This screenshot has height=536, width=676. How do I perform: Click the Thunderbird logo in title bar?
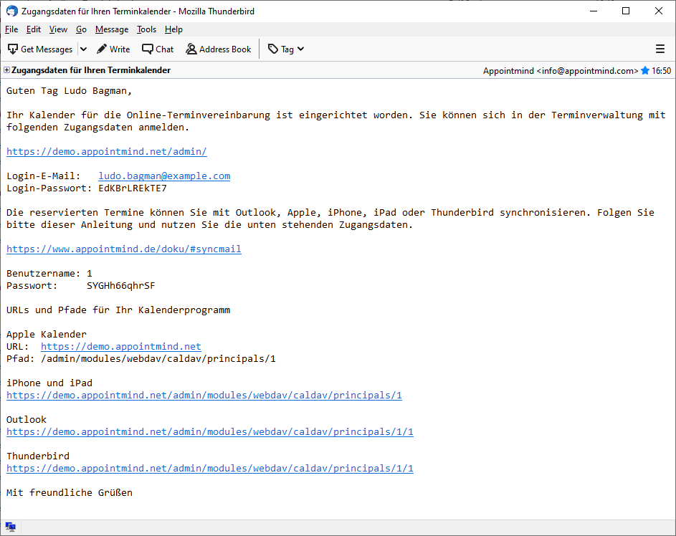click(x=12, y=11)
